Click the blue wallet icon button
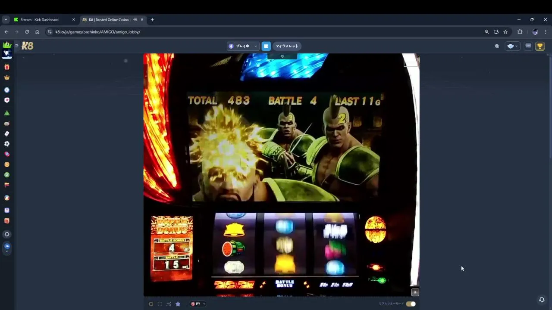This screenshot has width=552, height=310. (266, 46)
